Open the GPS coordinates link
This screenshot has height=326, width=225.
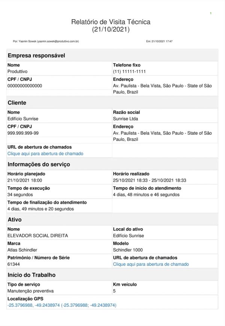(62, 305)
